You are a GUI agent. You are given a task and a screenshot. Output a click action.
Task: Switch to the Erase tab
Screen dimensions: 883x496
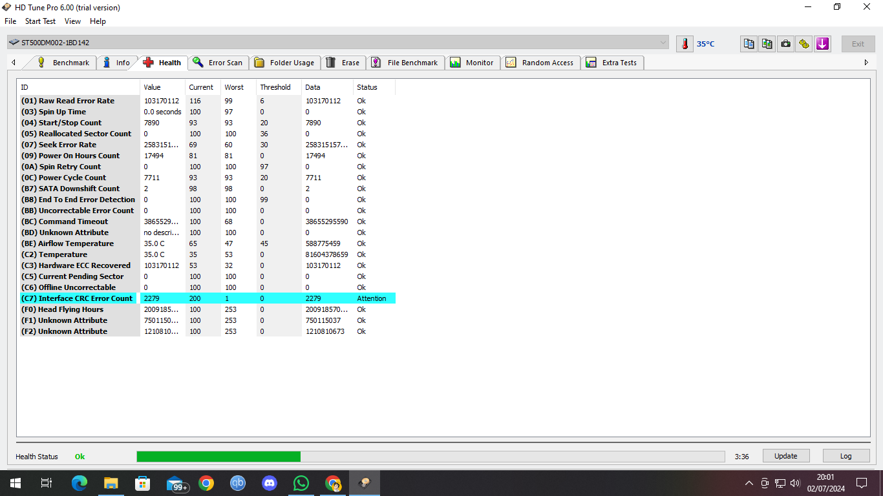click(x=343, y=63)
